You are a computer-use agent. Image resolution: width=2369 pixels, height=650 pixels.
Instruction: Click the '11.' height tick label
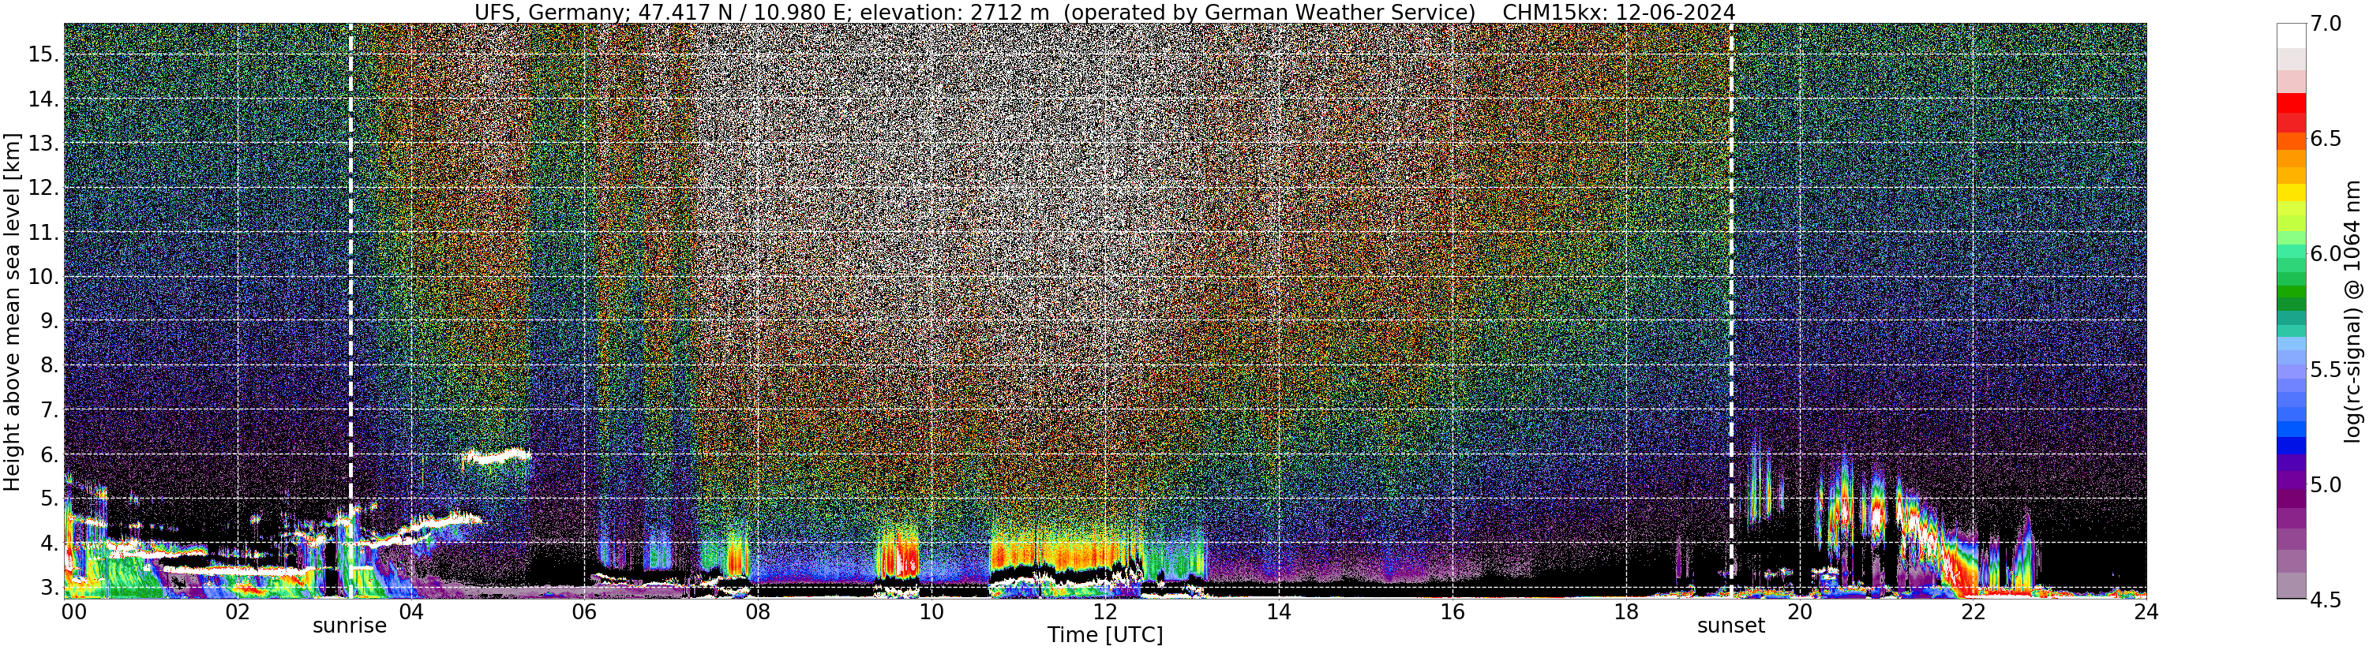click(43, 233)
